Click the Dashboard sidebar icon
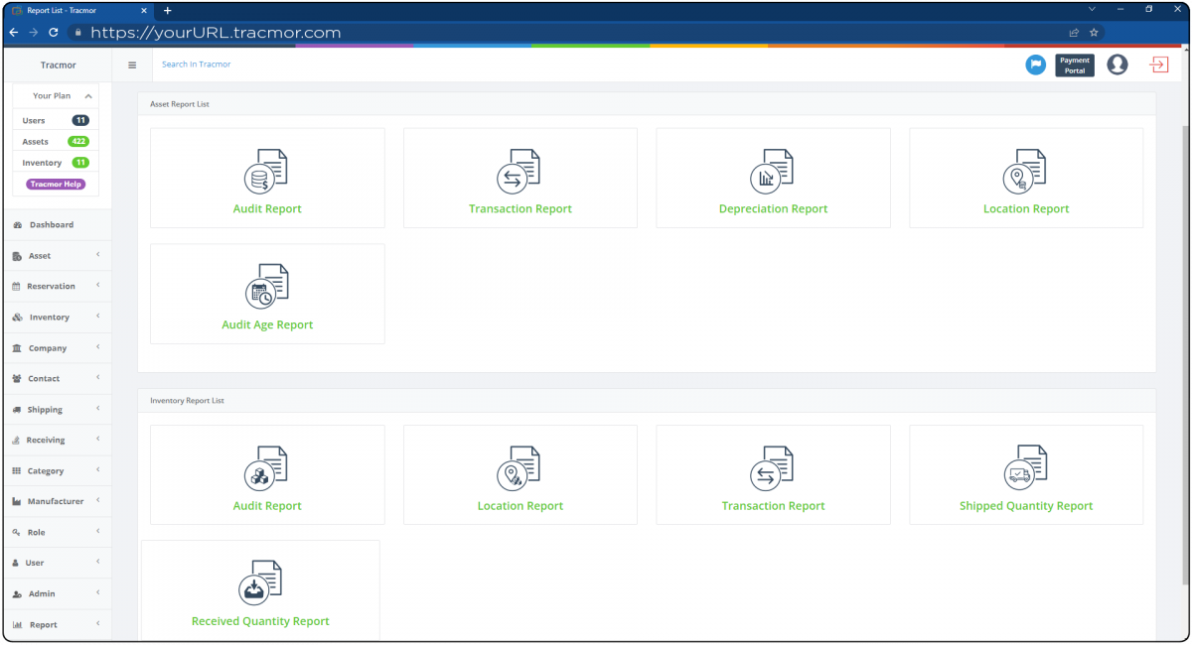Viewport: 1192px width, 645px height. (18, 225)
